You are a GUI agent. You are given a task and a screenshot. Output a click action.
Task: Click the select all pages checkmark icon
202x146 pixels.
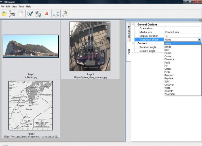(x=30, y=14)
